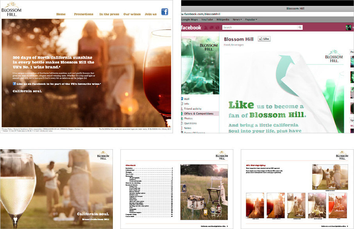The image size is (354, 229).
Task: Open the In the press page
Action: (x=109, y=14)
